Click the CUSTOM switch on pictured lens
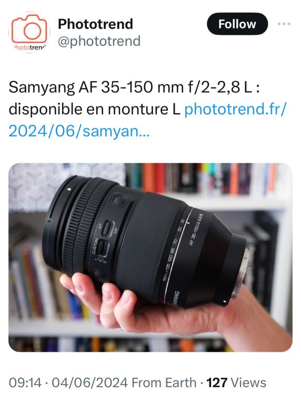The image size is (301, 395). click(x=104, y=248)
